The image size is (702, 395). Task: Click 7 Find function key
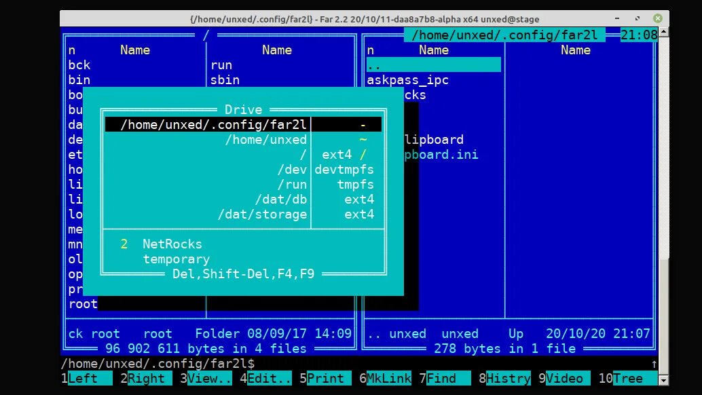pyautogui.click(x=445, y=379)
